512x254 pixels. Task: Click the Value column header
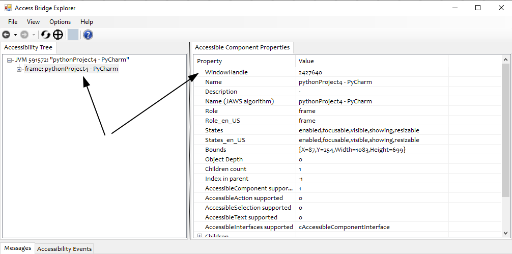pos(372,61)
